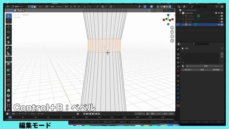This screenshot has width=229, height=129.
Task: Select the Spin tool
Action: 9,96
